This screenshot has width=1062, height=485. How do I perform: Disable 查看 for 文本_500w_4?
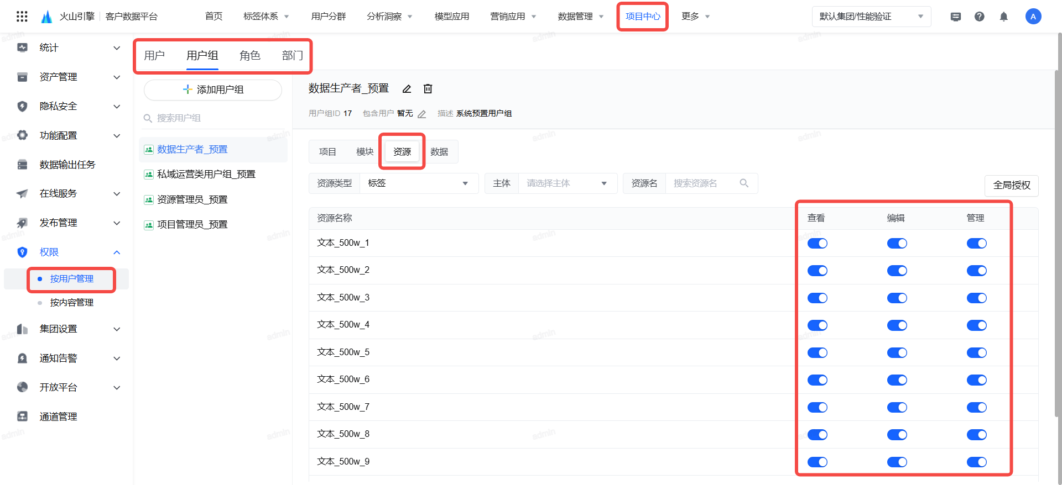click(817, 325)
